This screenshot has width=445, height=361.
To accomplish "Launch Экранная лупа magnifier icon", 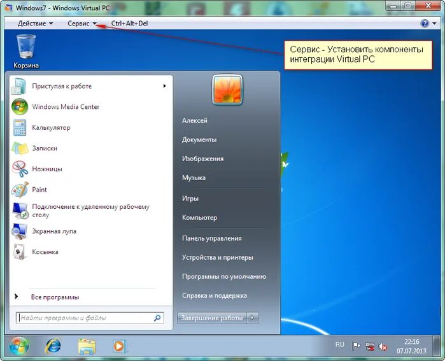I will pyautogui.click(x=20, y=231).
